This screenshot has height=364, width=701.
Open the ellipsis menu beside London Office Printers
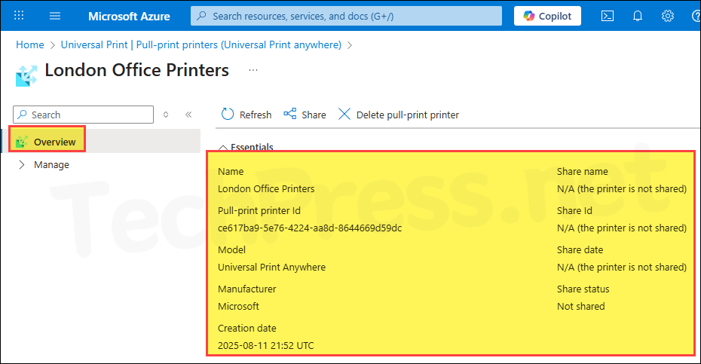point(253,70)
